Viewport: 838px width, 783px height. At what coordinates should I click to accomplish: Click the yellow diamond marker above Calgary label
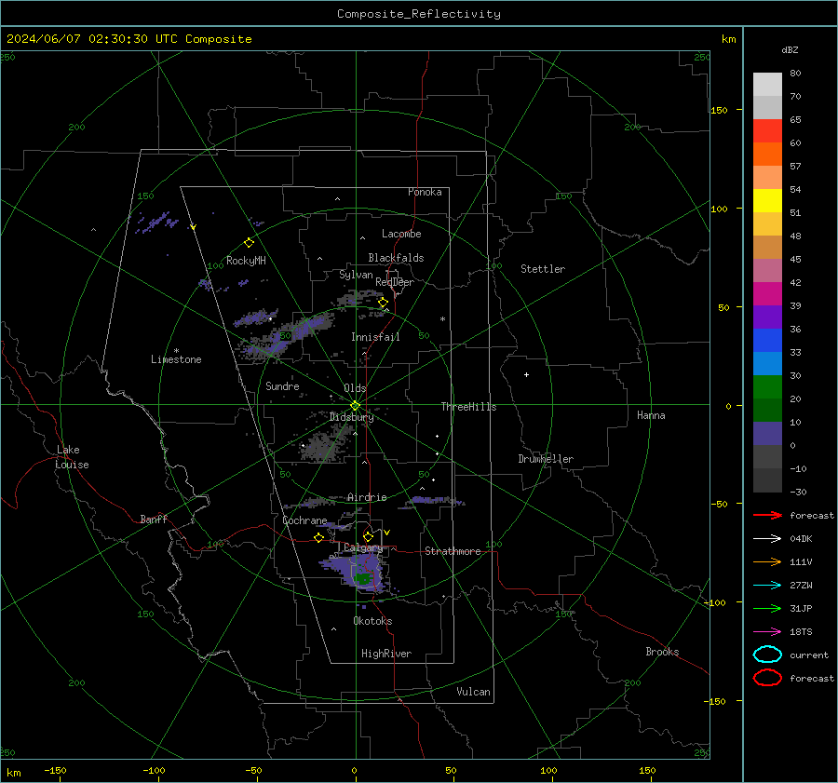click(368, 536)
